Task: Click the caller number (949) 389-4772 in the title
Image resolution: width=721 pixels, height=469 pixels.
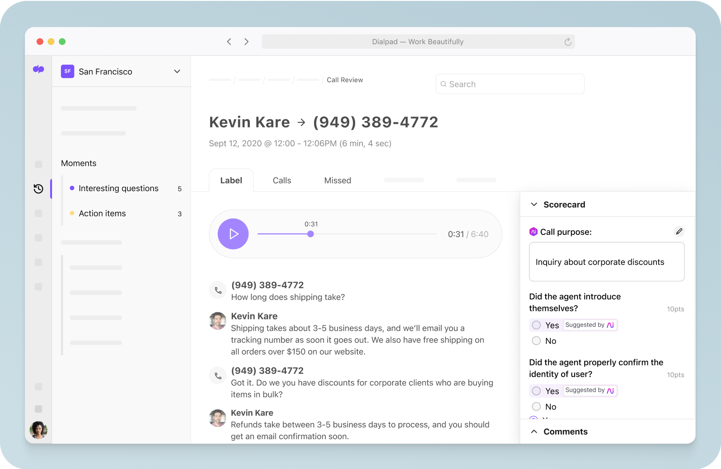Action: [x=375, y=122]
